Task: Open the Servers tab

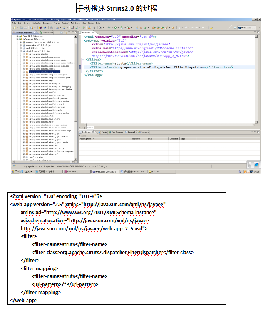Action: (x=144, y=132)
